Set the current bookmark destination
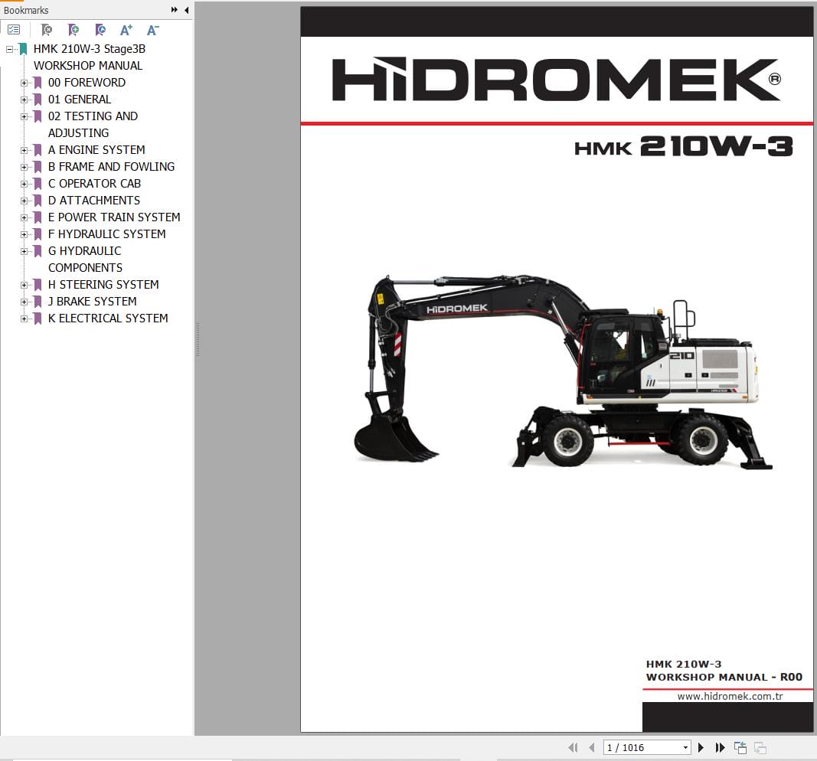The image size is (817, 761). click(x=100, y=29)
